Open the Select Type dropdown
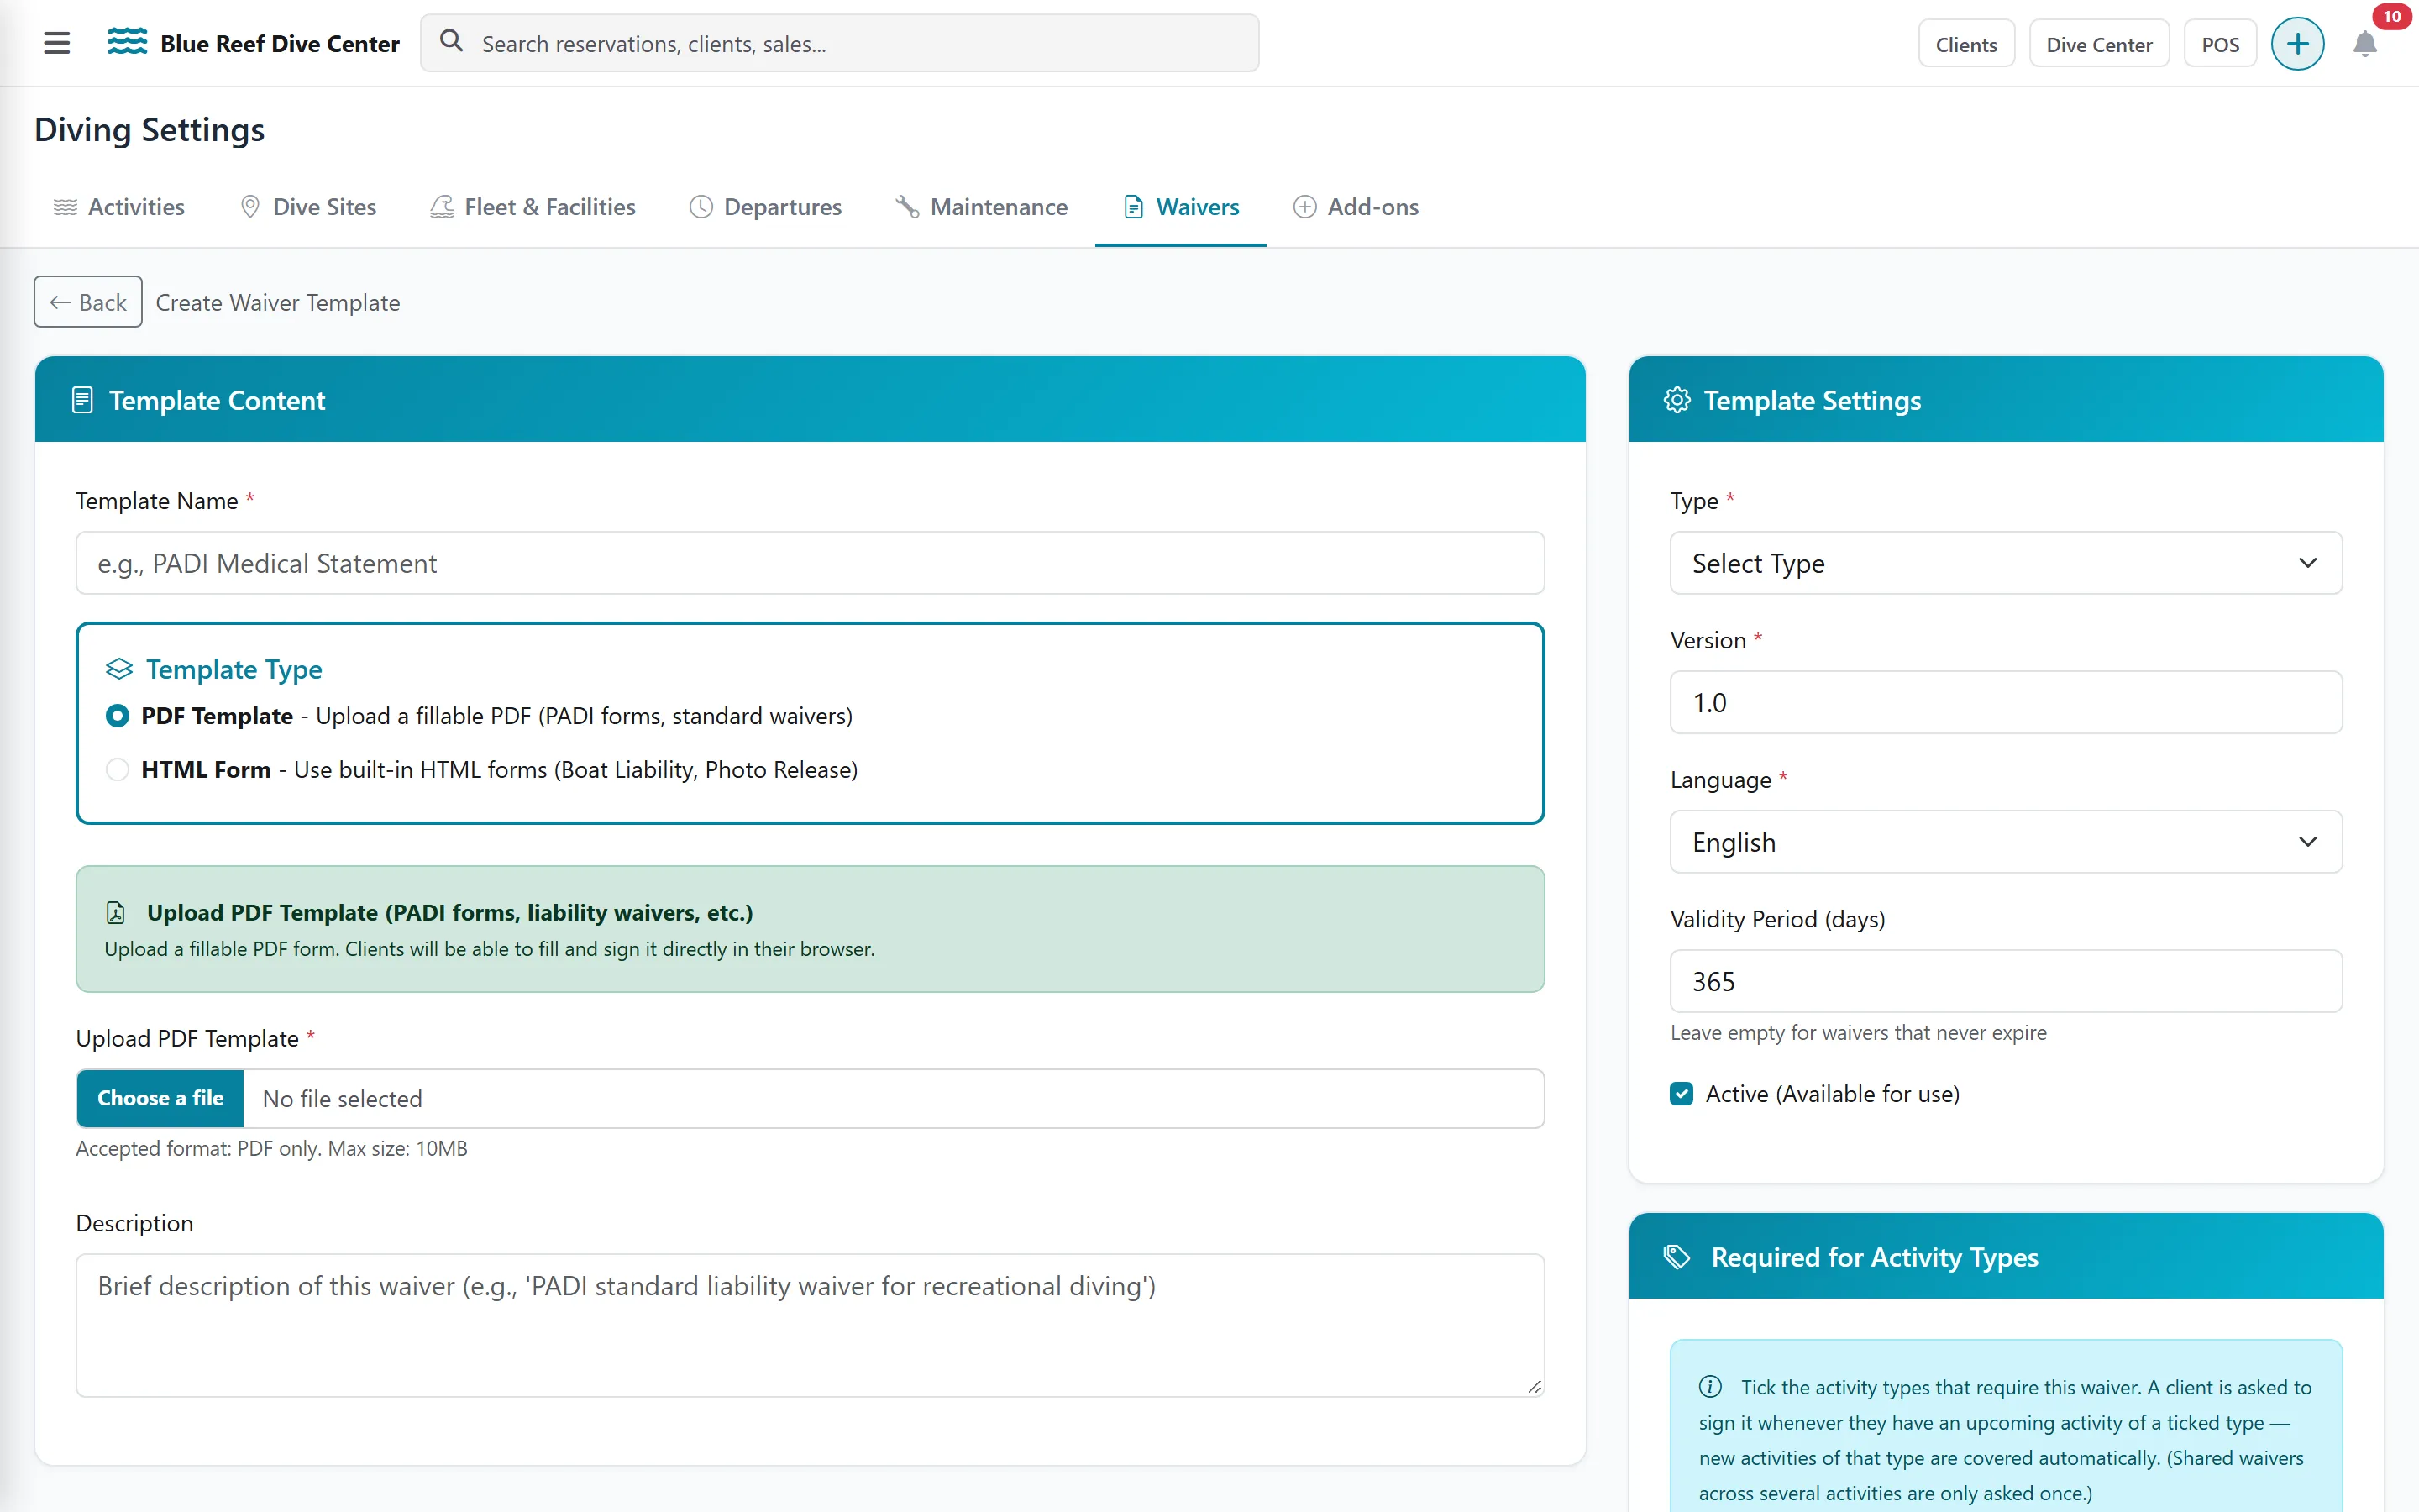Image resolution: width=2419 pixels, height=1512 pixels. click(x=2005, y=563)
